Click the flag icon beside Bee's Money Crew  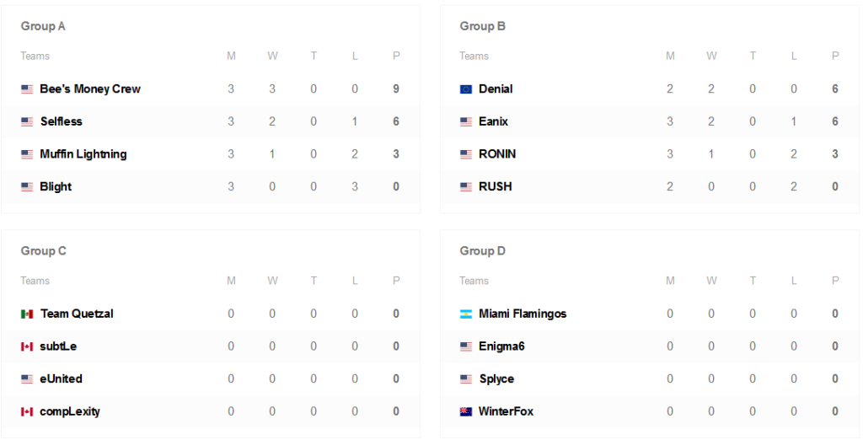pos(27,89)
